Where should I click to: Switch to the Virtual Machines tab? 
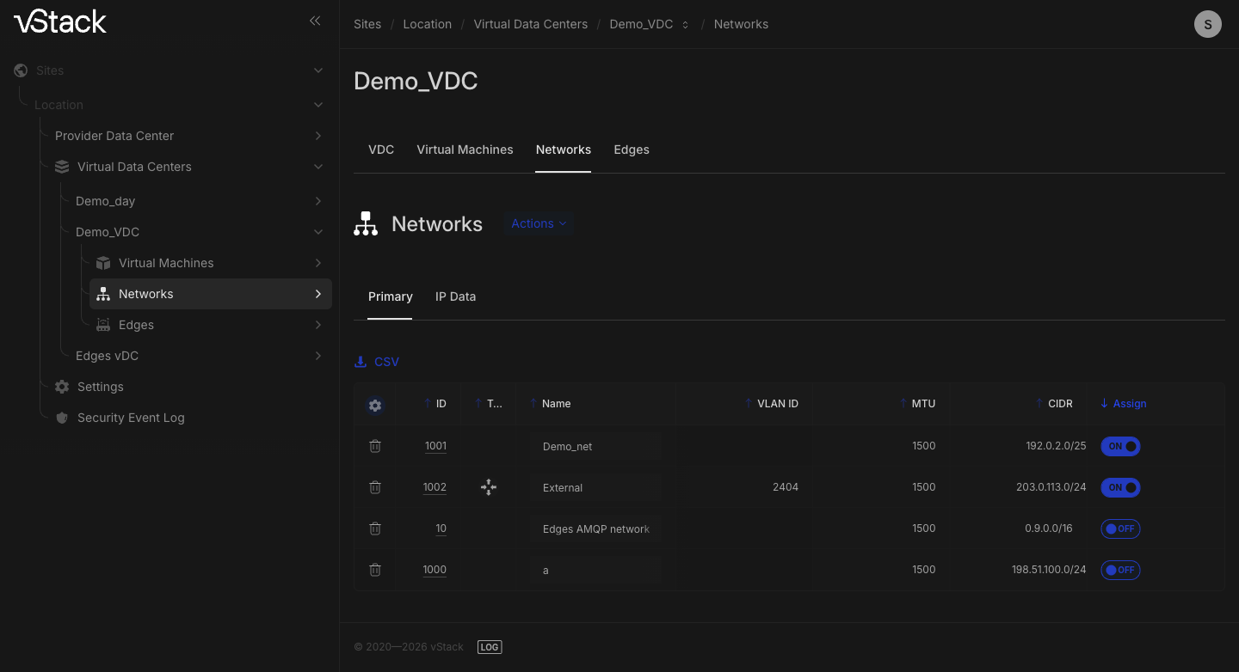click(465, 150)
